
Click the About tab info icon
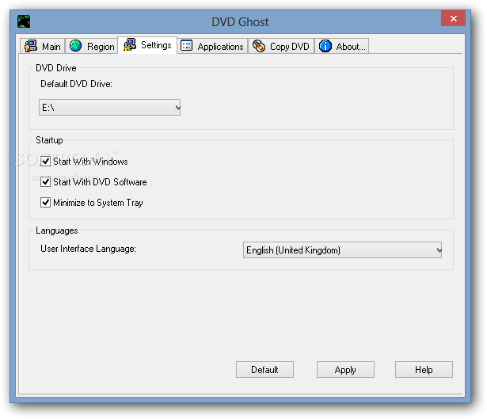pyautogui.click(x=325, y=46)
